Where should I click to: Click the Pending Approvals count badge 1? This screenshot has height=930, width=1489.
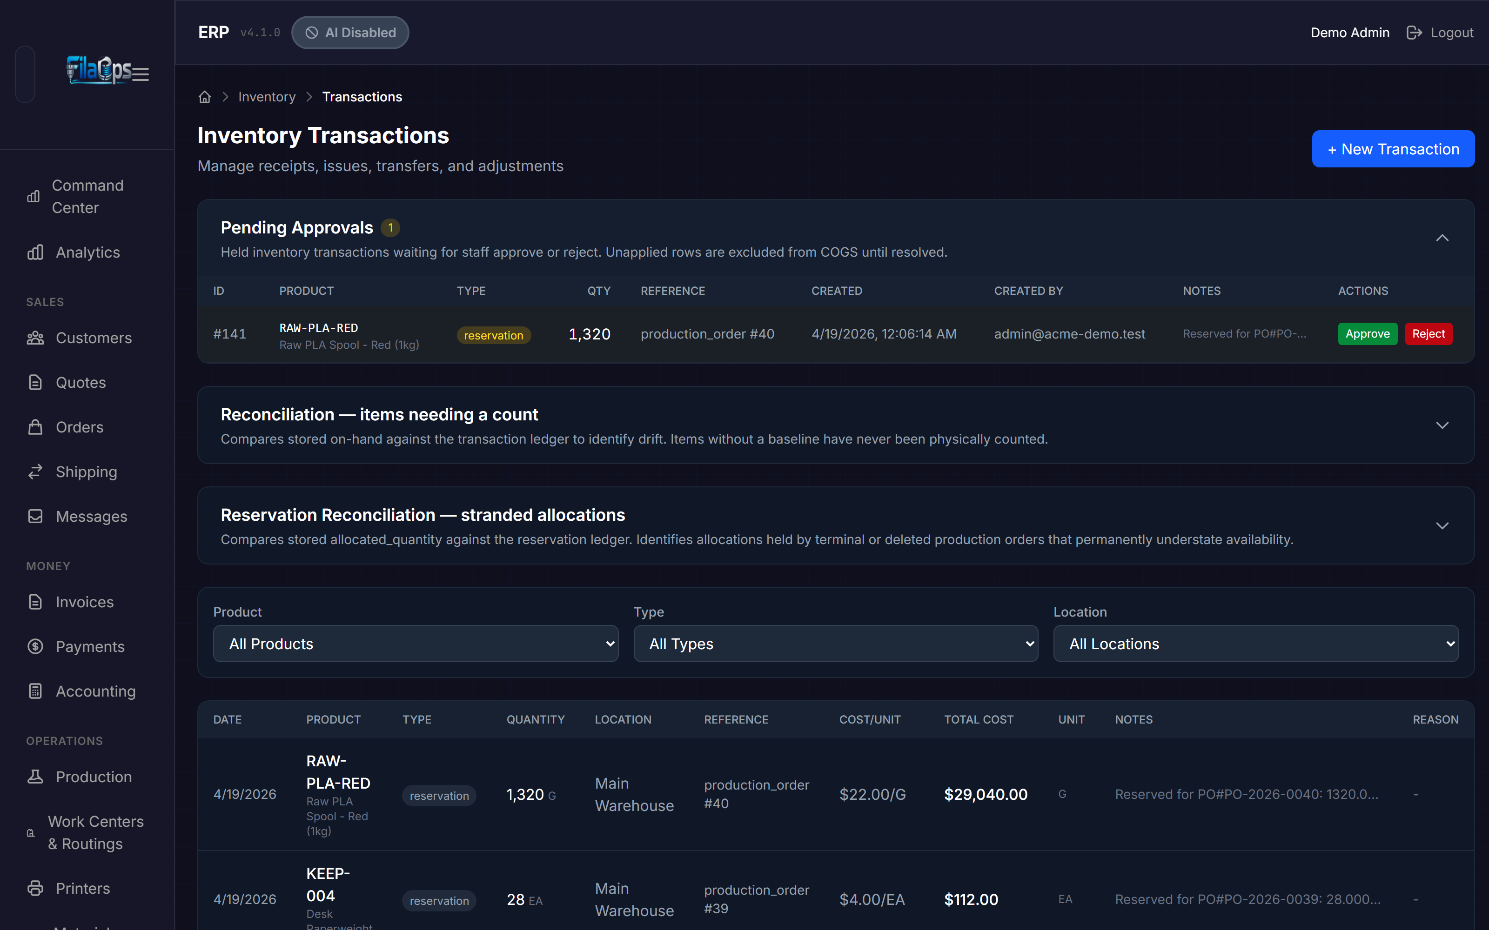390,227
